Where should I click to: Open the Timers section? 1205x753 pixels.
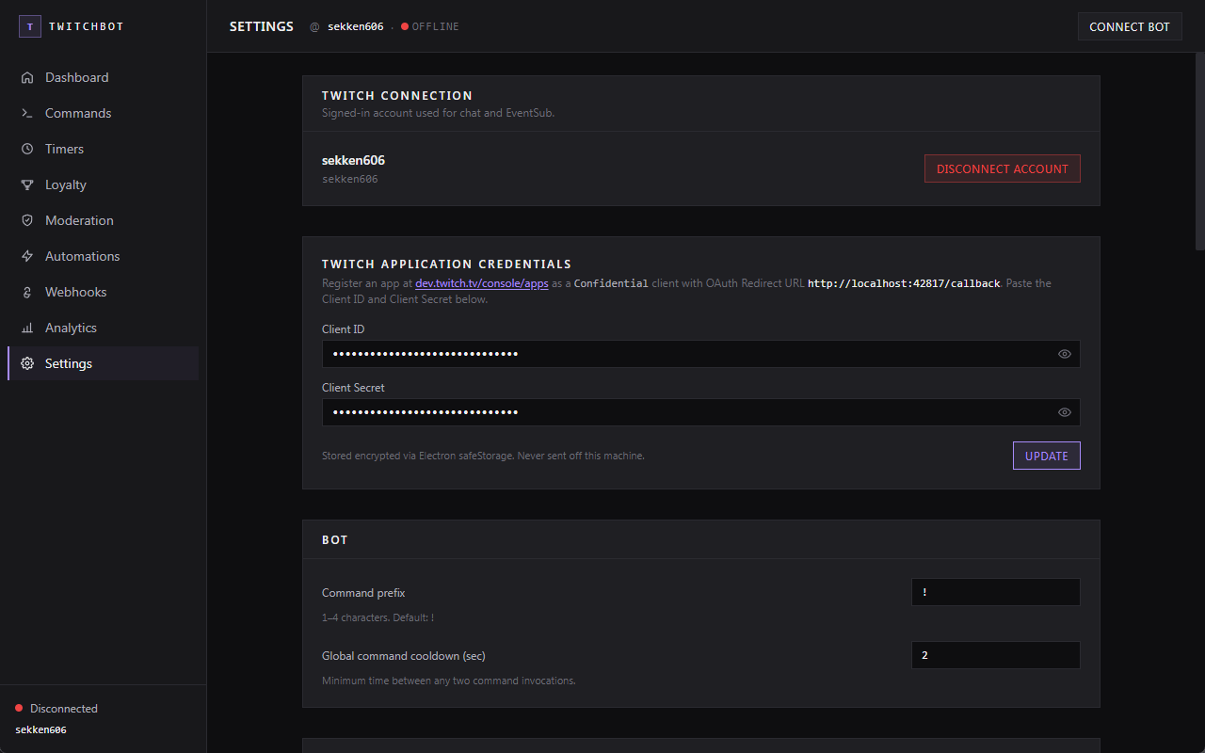[x=104, y=149]
